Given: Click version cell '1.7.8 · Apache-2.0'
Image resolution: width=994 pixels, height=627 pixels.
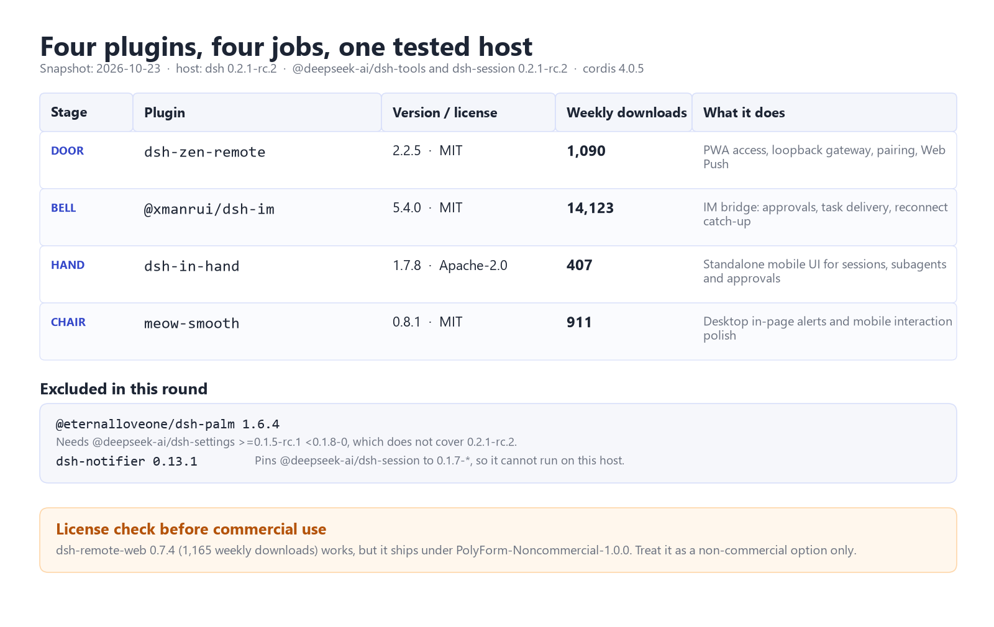Looking at the screenshot, I should pyautogui.click(x=450, y=266).
